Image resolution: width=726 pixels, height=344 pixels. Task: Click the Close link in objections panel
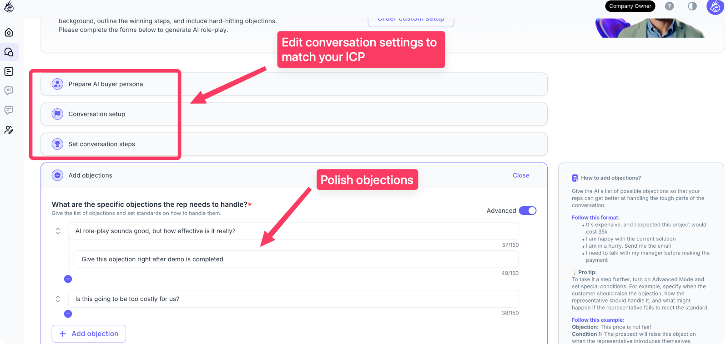point(521,175)
